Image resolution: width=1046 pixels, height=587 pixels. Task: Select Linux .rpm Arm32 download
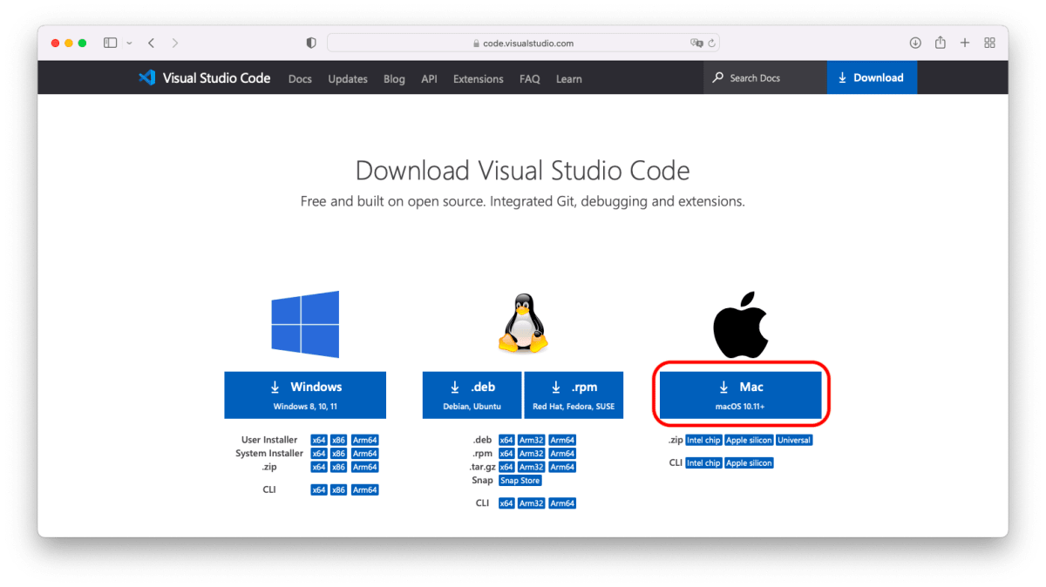click(x=531, y=453)
